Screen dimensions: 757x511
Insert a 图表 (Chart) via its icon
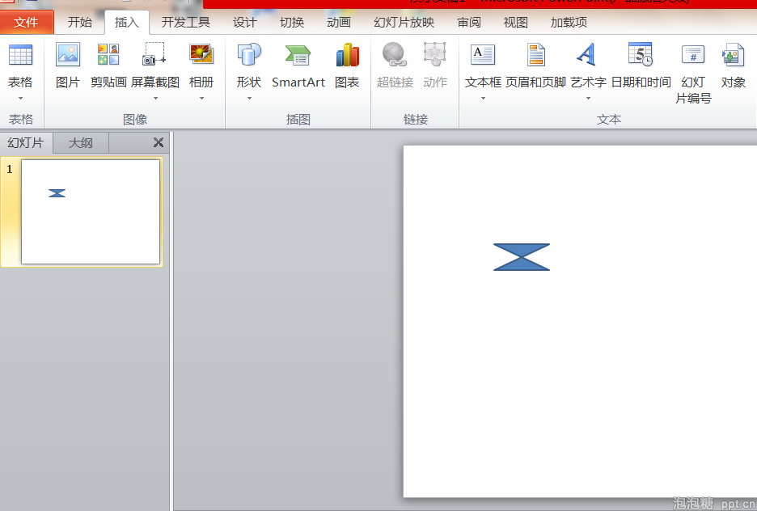pyautogui.click(x=347, y=55)
